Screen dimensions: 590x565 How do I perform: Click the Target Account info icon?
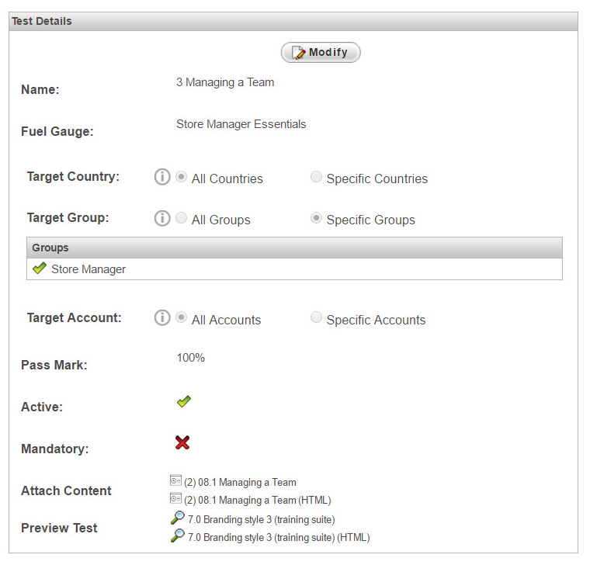coord(162,318)
